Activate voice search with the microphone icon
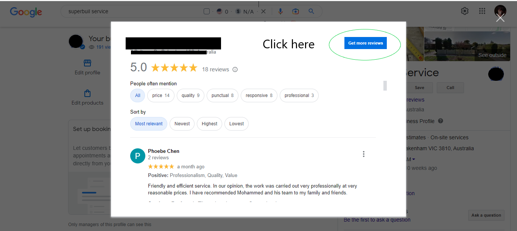This screenshot has height=231, width=517. point(280,11)
